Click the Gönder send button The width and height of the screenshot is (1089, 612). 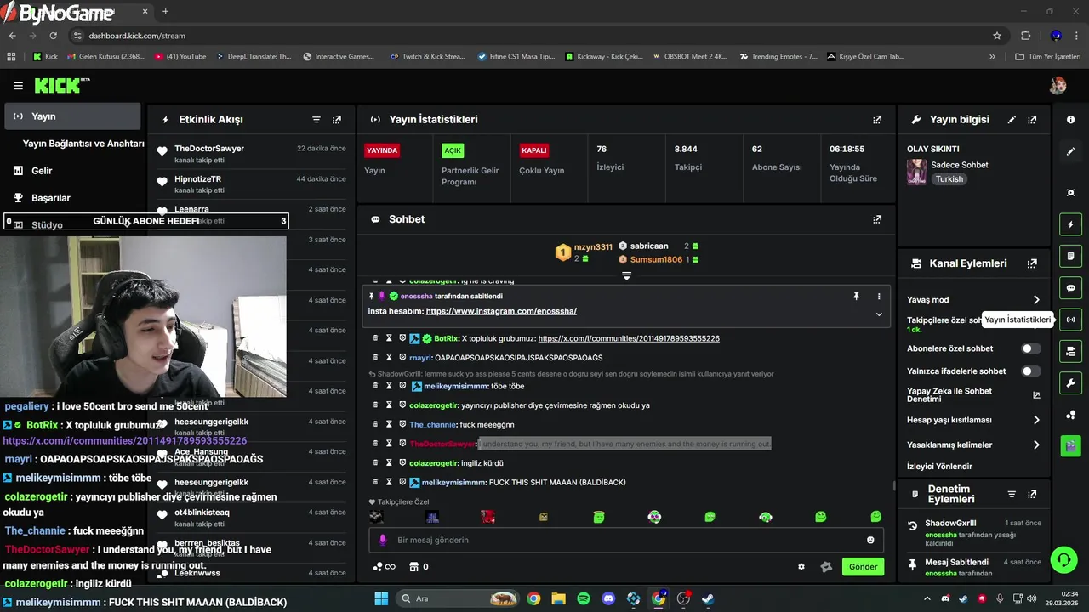pos(863,567)
